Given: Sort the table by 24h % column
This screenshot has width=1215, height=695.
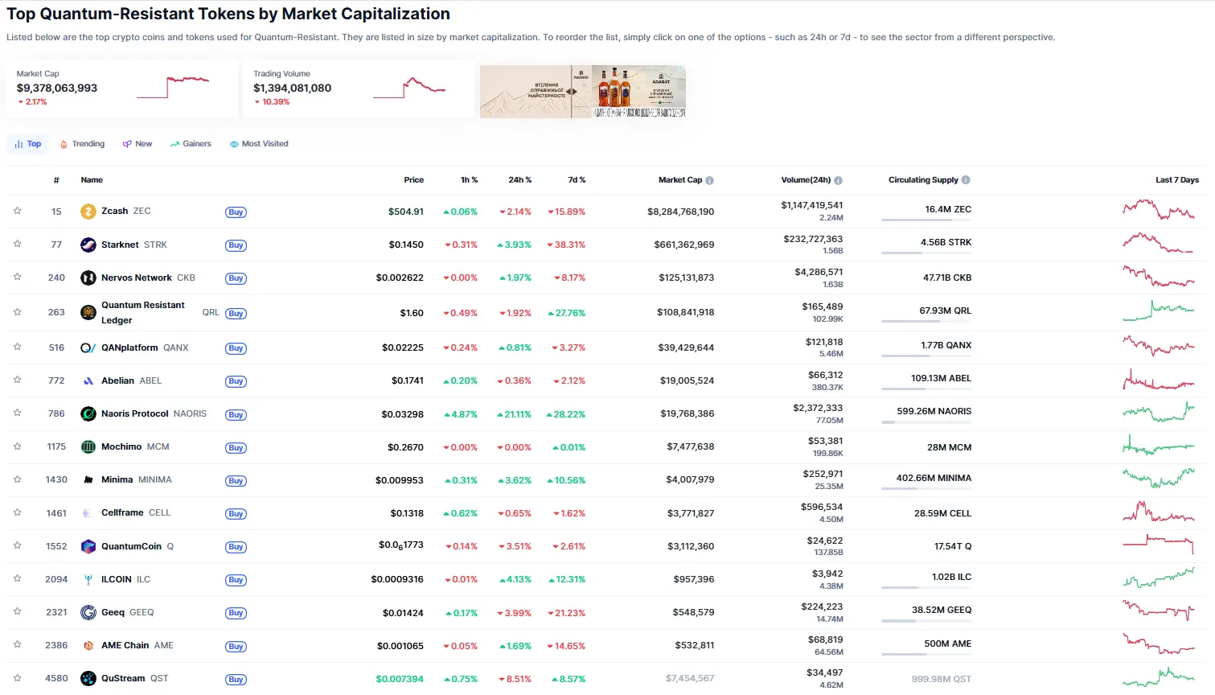Looking at the screenshot, I should (x=519, y=180).
